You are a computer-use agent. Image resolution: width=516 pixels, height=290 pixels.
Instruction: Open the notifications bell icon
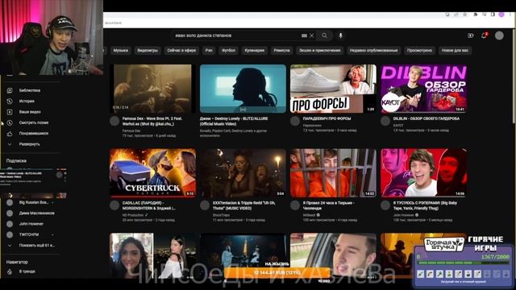point(484,35)
